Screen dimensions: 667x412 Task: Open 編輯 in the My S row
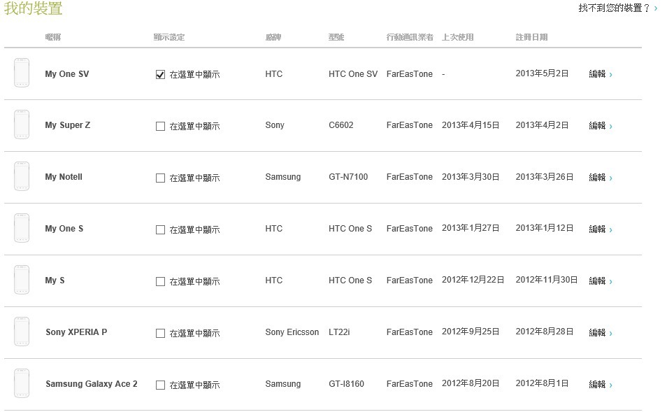[600, 281]
